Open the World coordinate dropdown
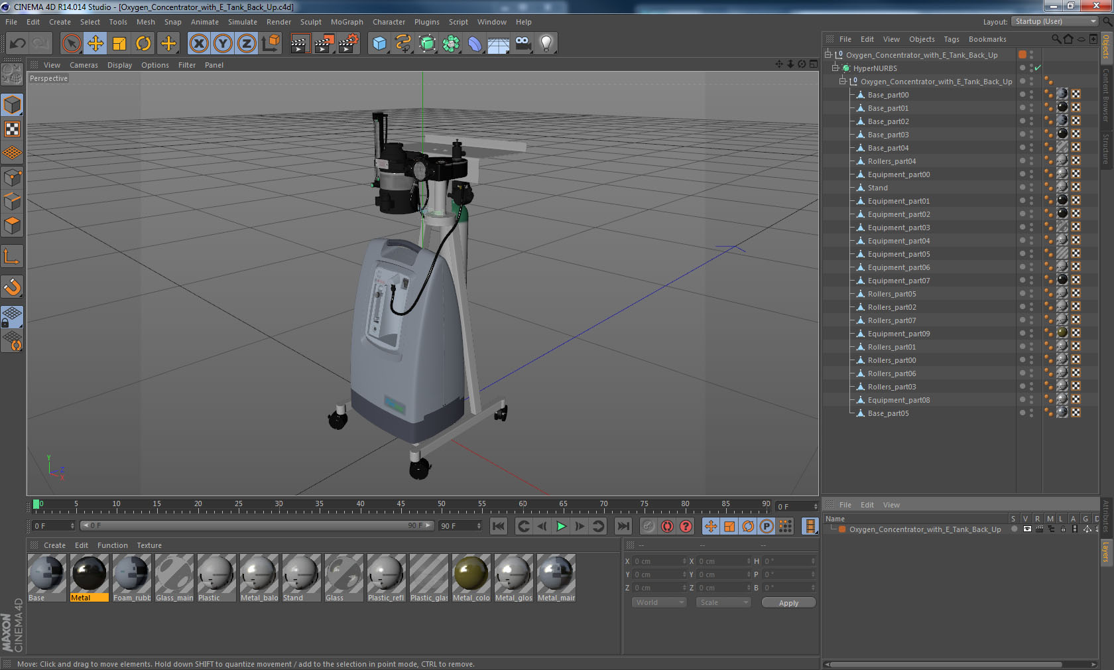Viewport: 1114px width, 670px height. click(x=659, y=602)
